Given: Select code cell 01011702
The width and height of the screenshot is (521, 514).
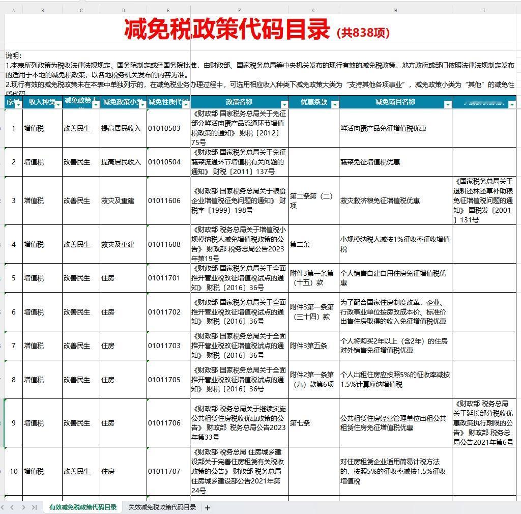Looking at the screenshot, I should [x=168, y=312].
